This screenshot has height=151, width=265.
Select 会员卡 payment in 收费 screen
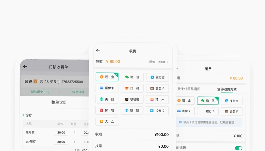tap(157, 88)
